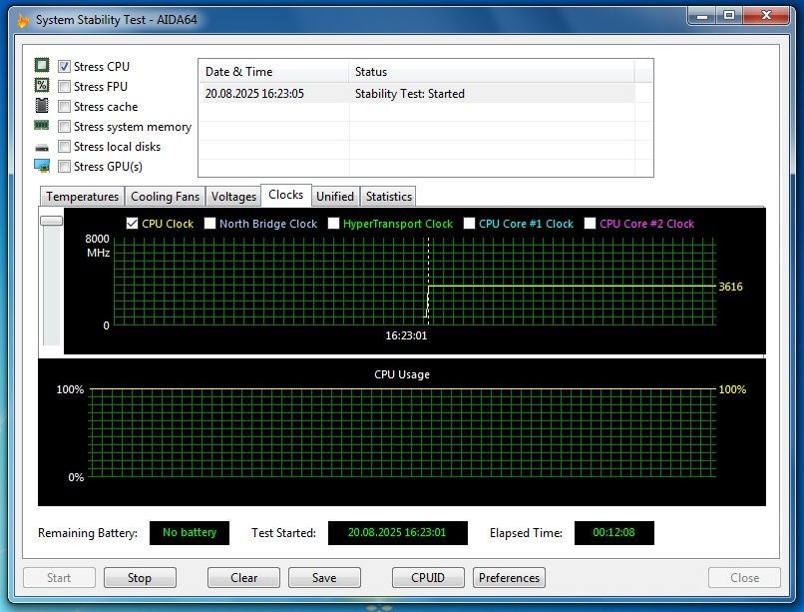Screen dimensions: 804x612
Task: Toggle the CPU Core #1 Clock checkbox
Action: point(469,224)
